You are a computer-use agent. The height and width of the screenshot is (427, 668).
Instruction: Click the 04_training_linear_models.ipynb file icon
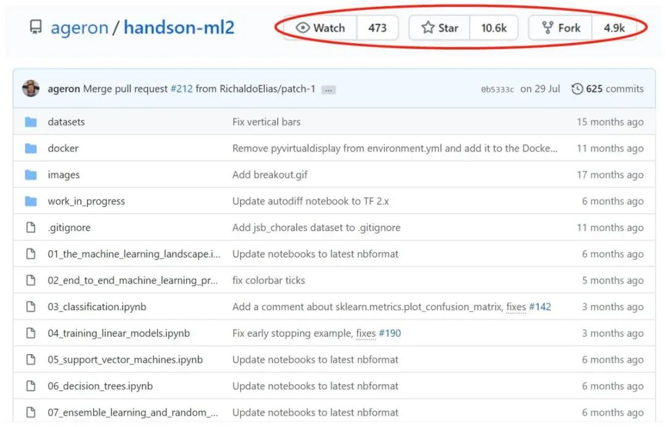pos(31,333)
